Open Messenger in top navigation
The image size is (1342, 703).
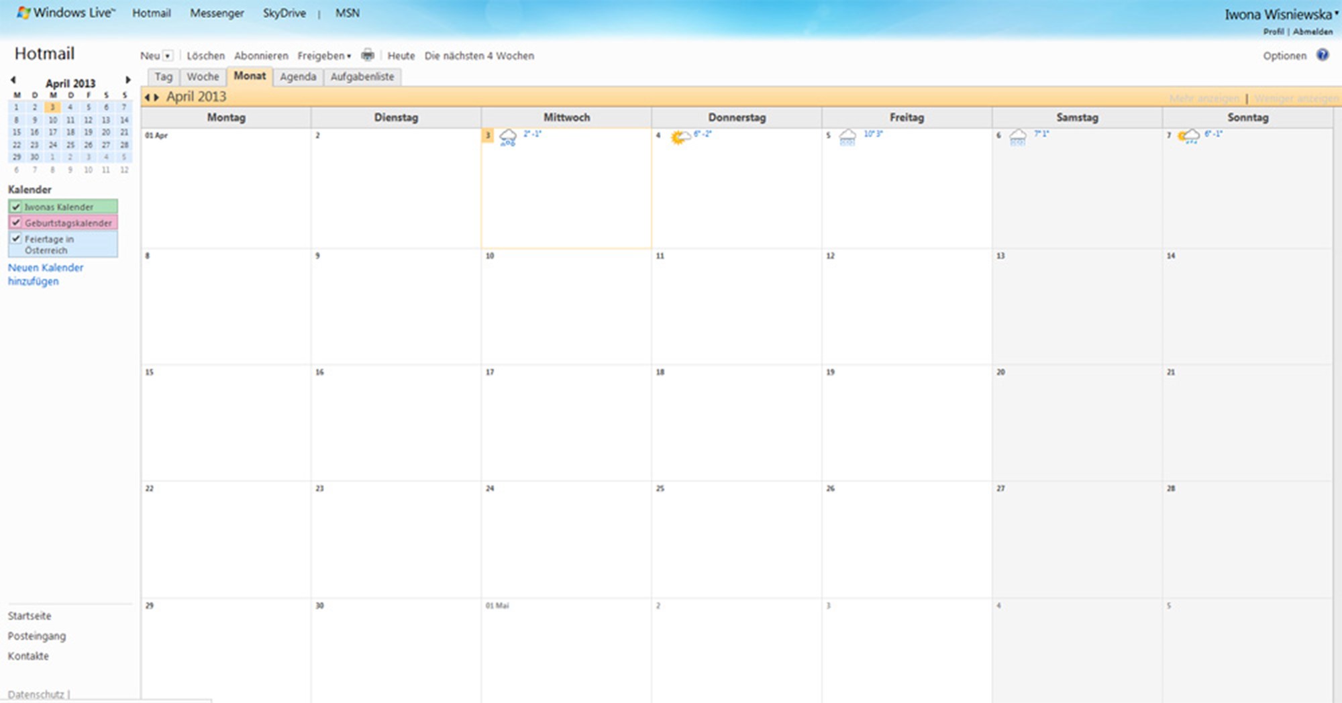217,13
